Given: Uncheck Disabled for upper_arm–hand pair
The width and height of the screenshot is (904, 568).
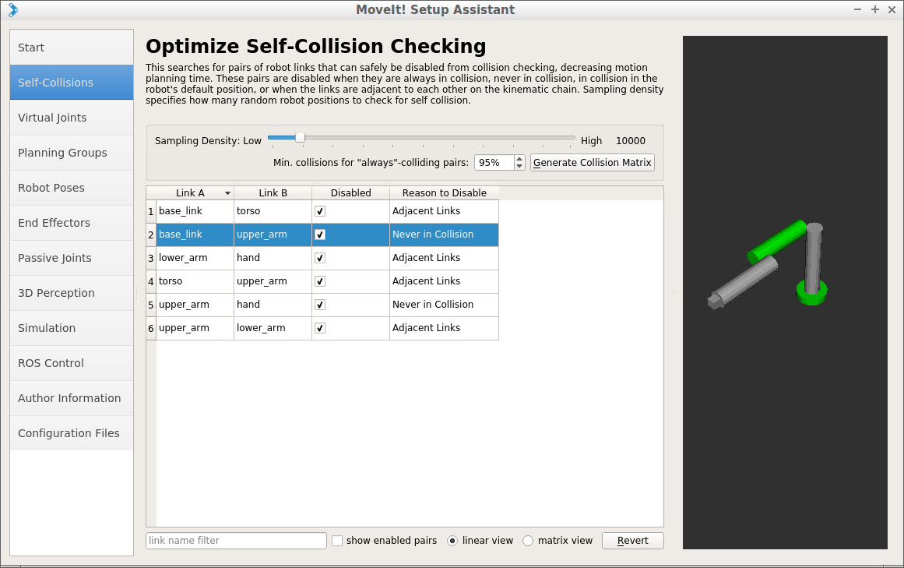Looking at the screenshot, I should [320, 305].
